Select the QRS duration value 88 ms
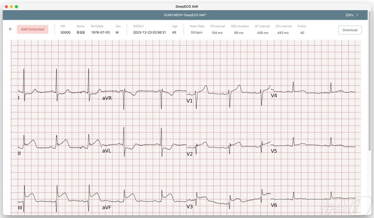The width and height of the screenshot is (374, 218). click(239, 33)
